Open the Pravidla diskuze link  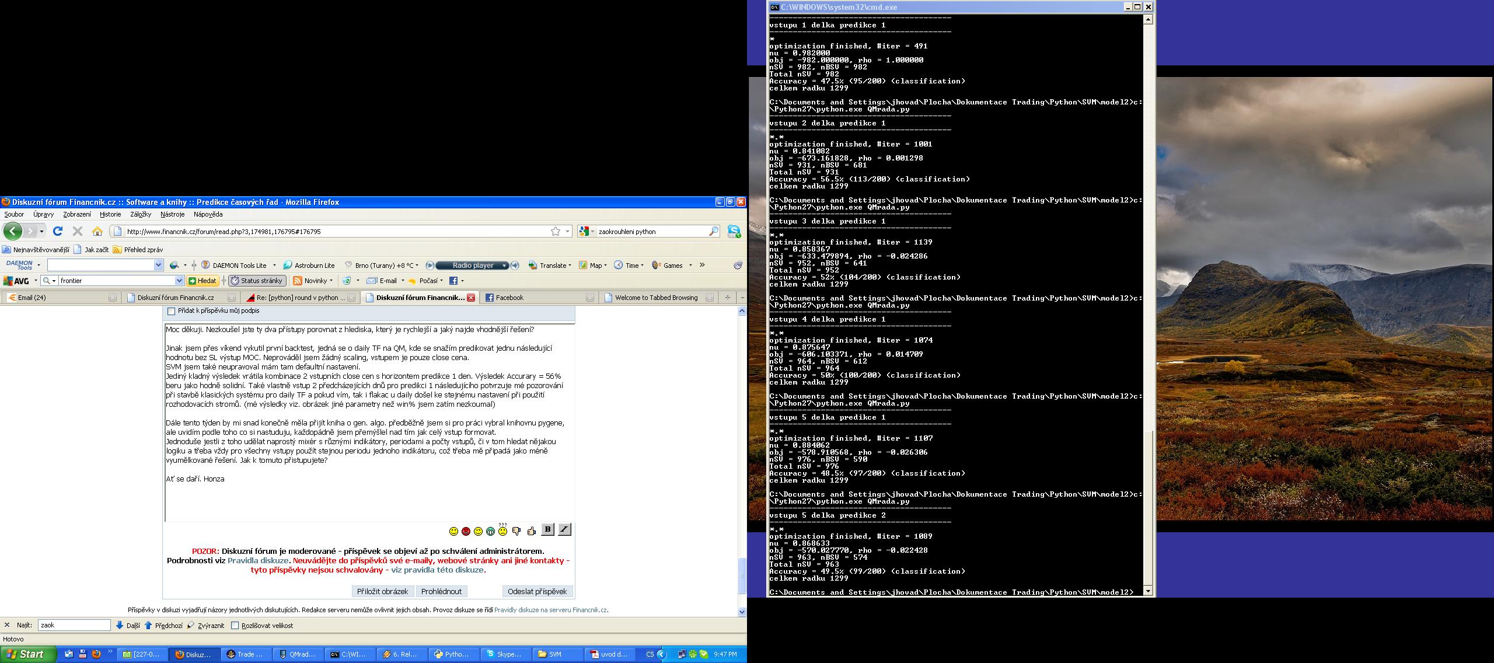tap(257, 560)
